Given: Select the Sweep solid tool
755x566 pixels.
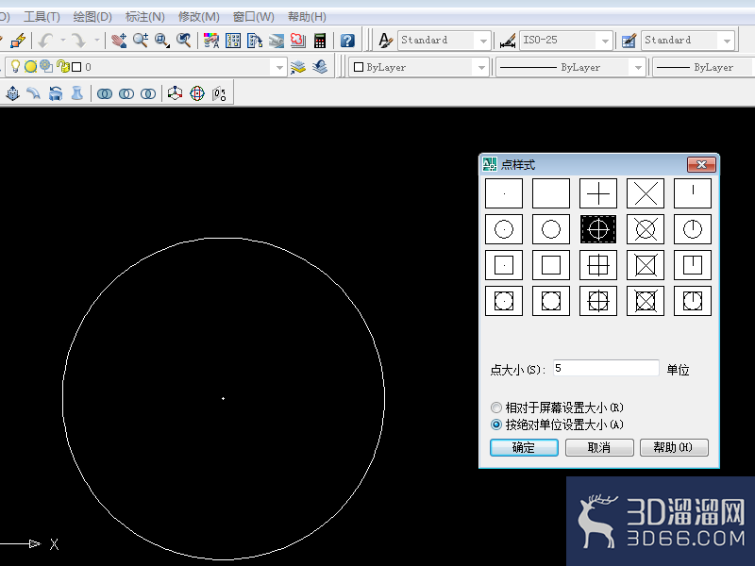Looking at the screenshot, I should coord(34,92).
